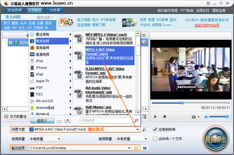
Task: Browse output folder with yellow folder icon
Action: (x=136, y=148)
